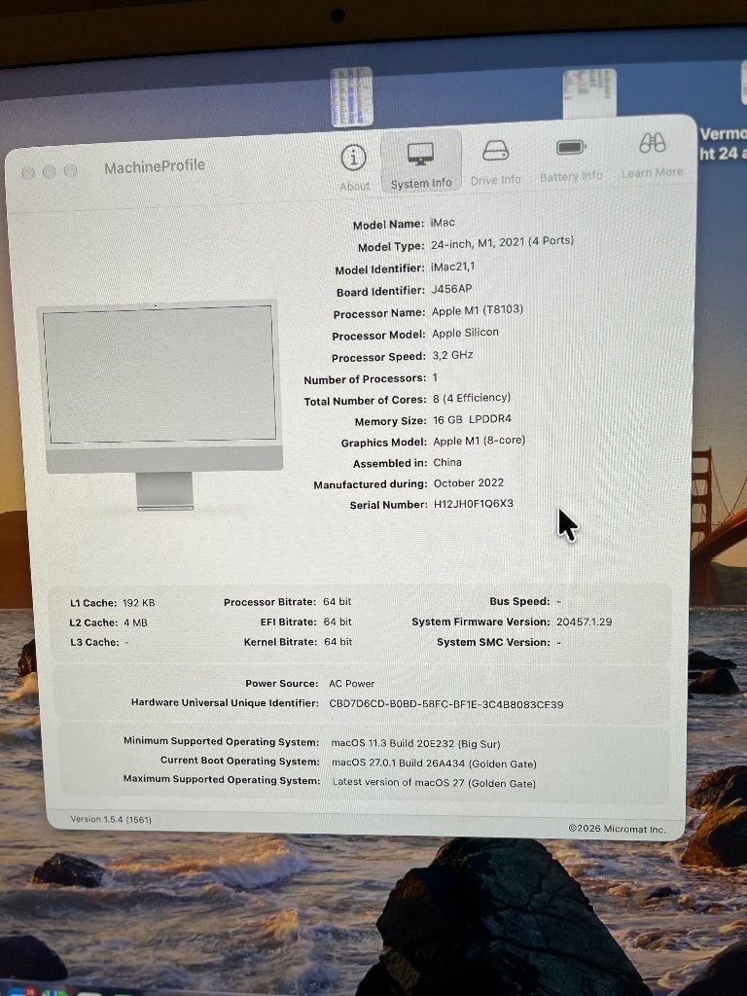This screenshot has width=747, height=996.
Task: Open the Drive Info disk icon
Action: 495,151
